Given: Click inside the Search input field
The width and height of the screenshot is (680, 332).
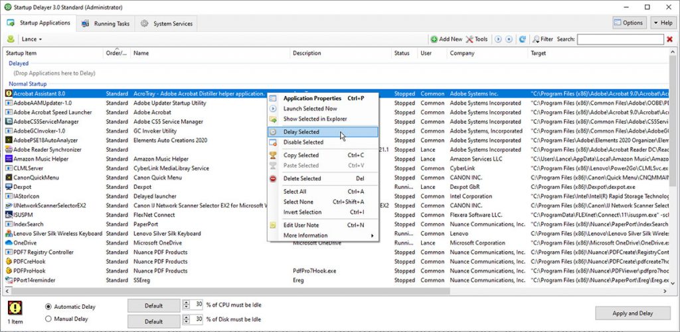Looking at the screenshot, I should (x=620, y=40).
